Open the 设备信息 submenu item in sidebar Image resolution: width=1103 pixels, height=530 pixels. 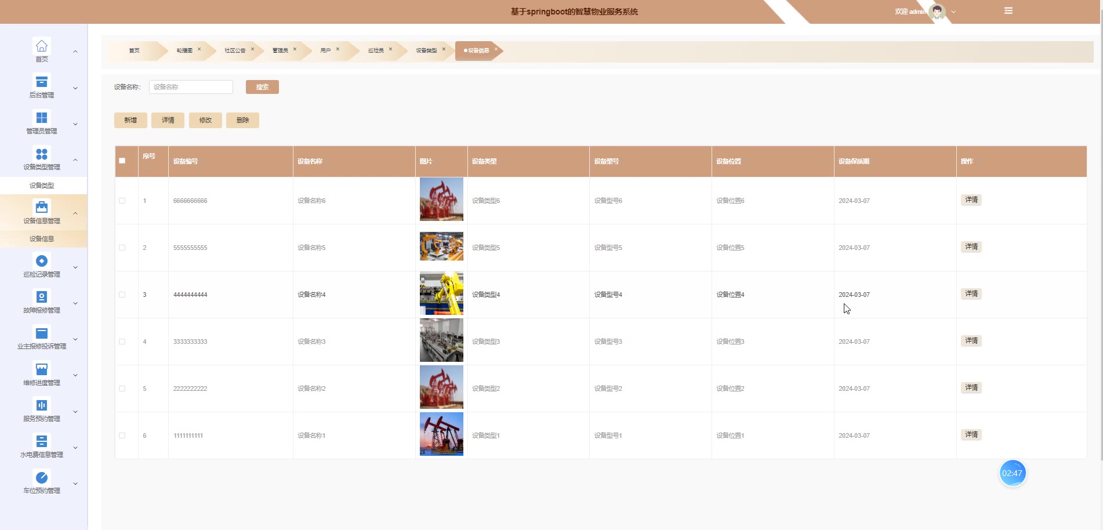point(42,239)
